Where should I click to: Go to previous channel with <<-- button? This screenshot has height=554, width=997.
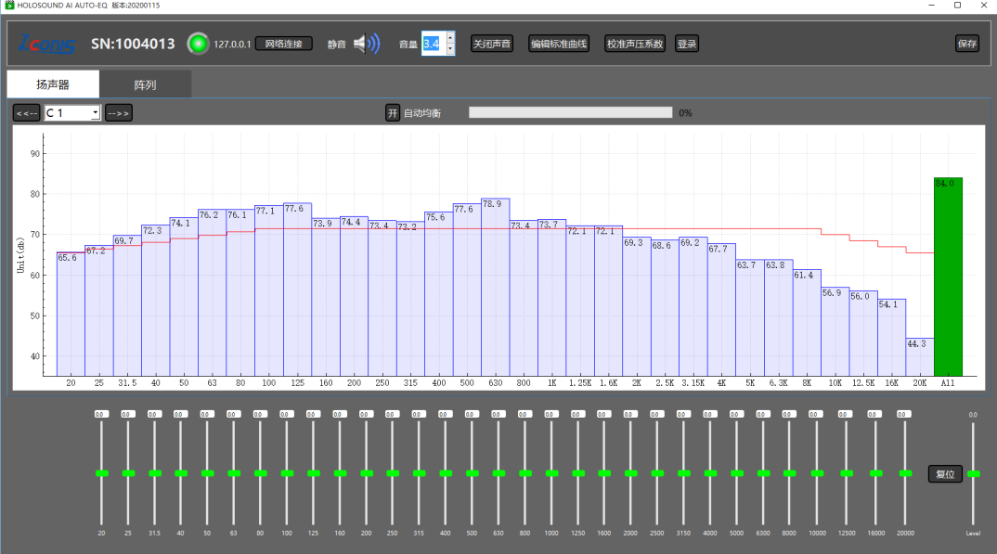tap(27, 113)
